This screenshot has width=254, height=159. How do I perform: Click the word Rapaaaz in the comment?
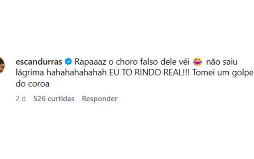click(88, 62)
